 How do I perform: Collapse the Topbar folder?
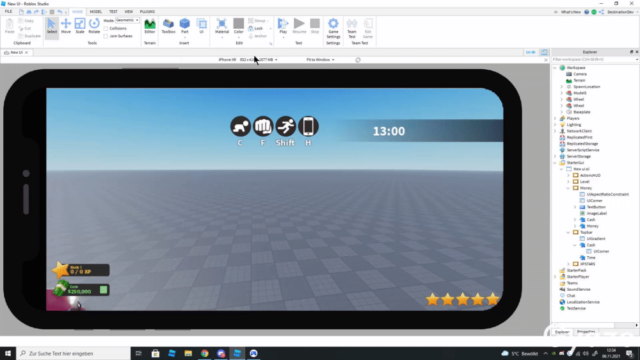(x=568, y=232)
